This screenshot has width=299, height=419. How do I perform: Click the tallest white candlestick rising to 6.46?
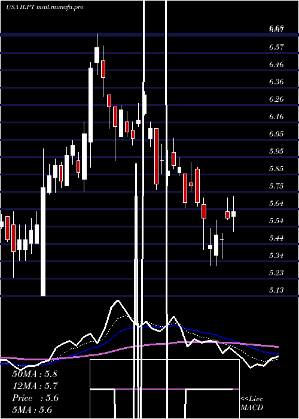coord(91,105)
